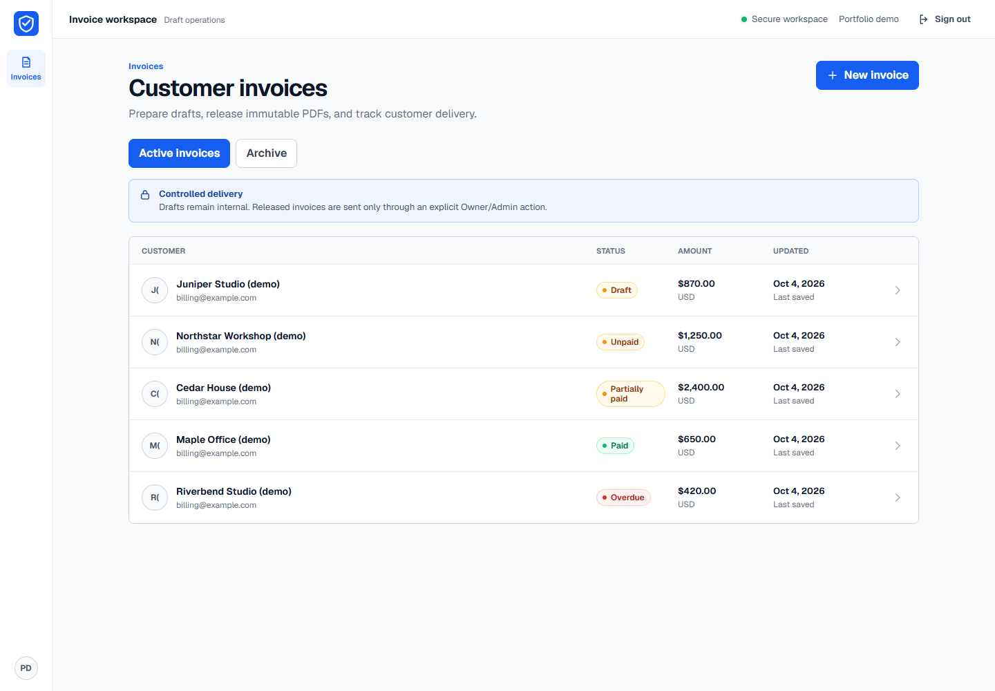The height and width of the screenshot is (691, 995).
Task: Click the Paid status badge
Action: 615,446
